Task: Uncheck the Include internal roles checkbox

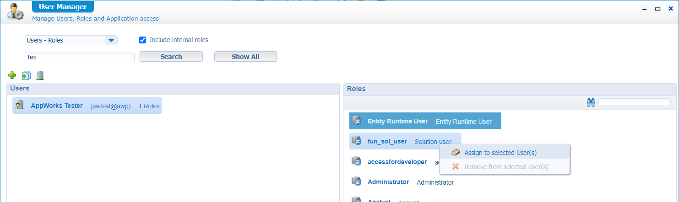Action: pos(142,40)
